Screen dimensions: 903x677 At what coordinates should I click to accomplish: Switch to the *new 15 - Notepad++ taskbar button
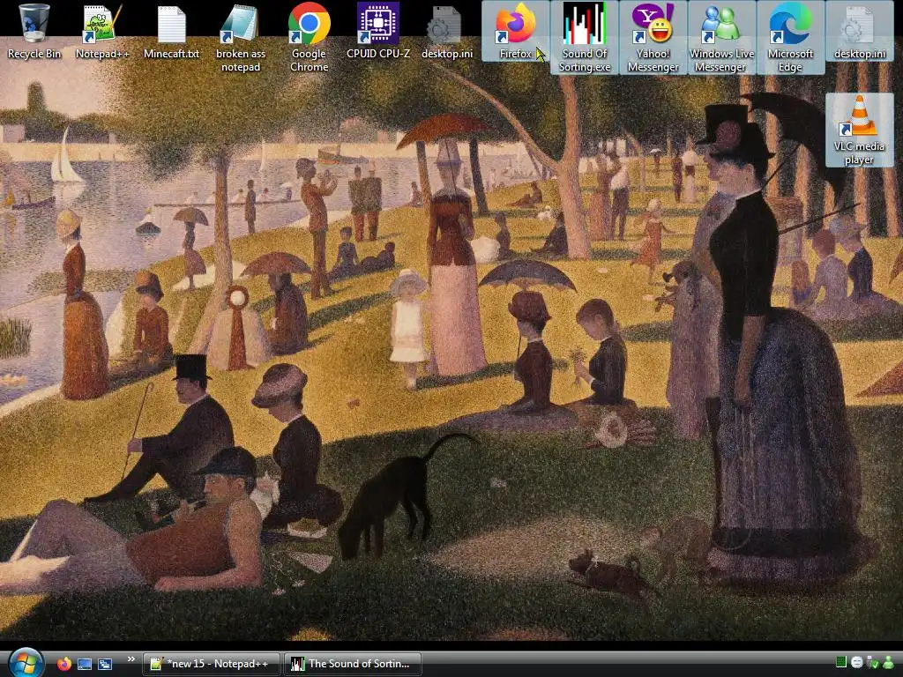click(212, 664)
